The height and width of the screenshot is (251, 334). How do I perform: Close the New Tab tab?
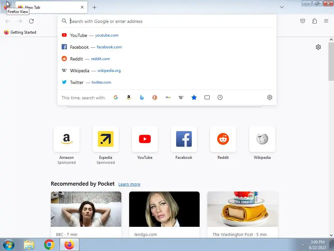pyautogui.click(x=82, y=7)
